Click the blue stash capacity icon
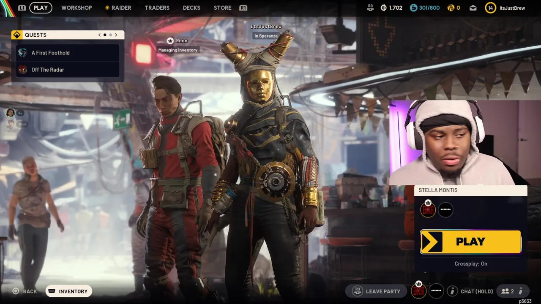Screen dimensions: 541x304 [413, 8]
